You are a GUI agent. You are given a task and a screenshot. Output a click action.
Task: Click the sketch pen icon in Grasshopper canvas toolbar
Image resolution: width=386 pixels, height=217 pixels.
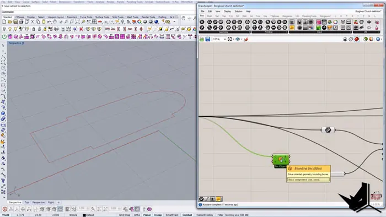pyautogui.click(x=245, y=39)
